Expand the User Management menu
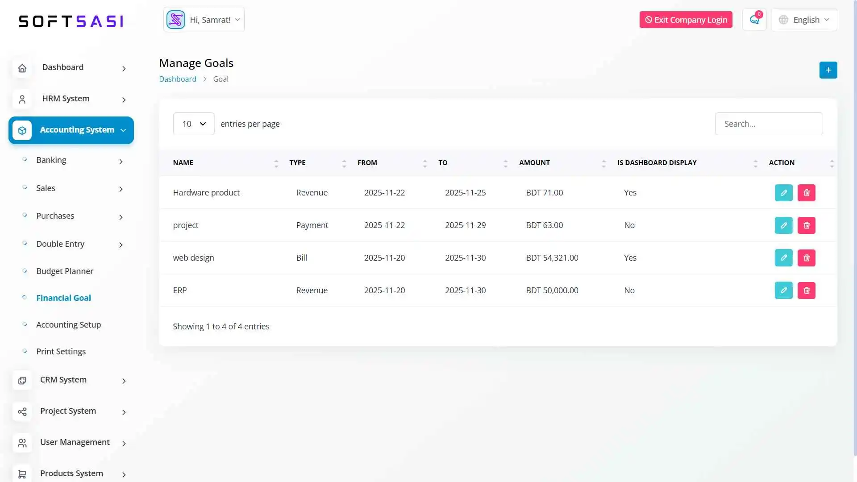Image resolution: width=857 pixels, height=482 pixels. coord(71,443)
